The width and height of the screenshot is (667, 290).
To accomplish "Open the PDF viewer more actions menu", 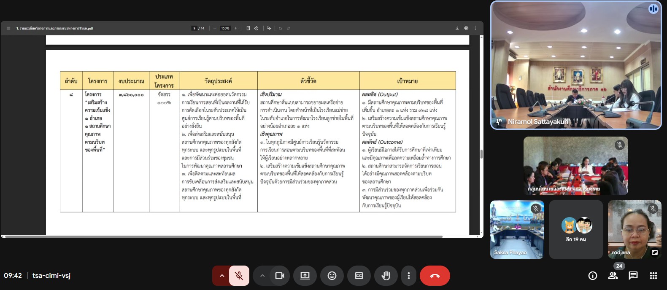I will click(475, 28).
